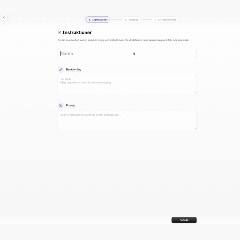This screenshot has height=240, width=240.
Task: Click the connector line between Kunskap and AI-inställningar
Action: click(x=146, y=20)
